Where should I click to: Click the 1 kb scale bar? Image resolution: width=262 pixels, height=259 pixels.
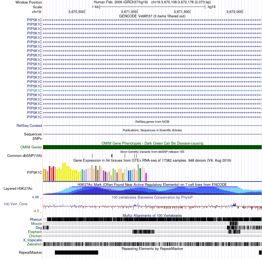152,7
